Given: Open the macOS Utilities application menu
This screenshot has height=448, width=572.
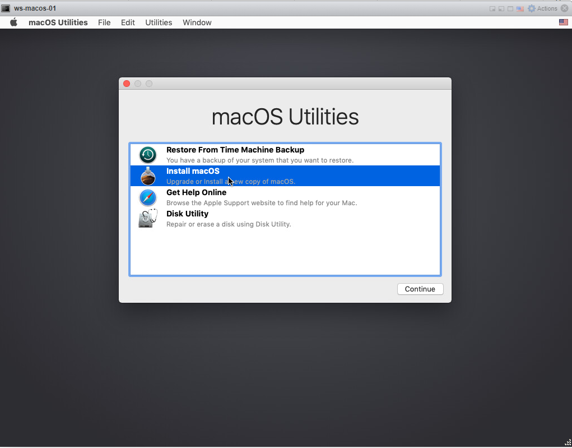Looking at the screenshot, I should click(58, 22).
